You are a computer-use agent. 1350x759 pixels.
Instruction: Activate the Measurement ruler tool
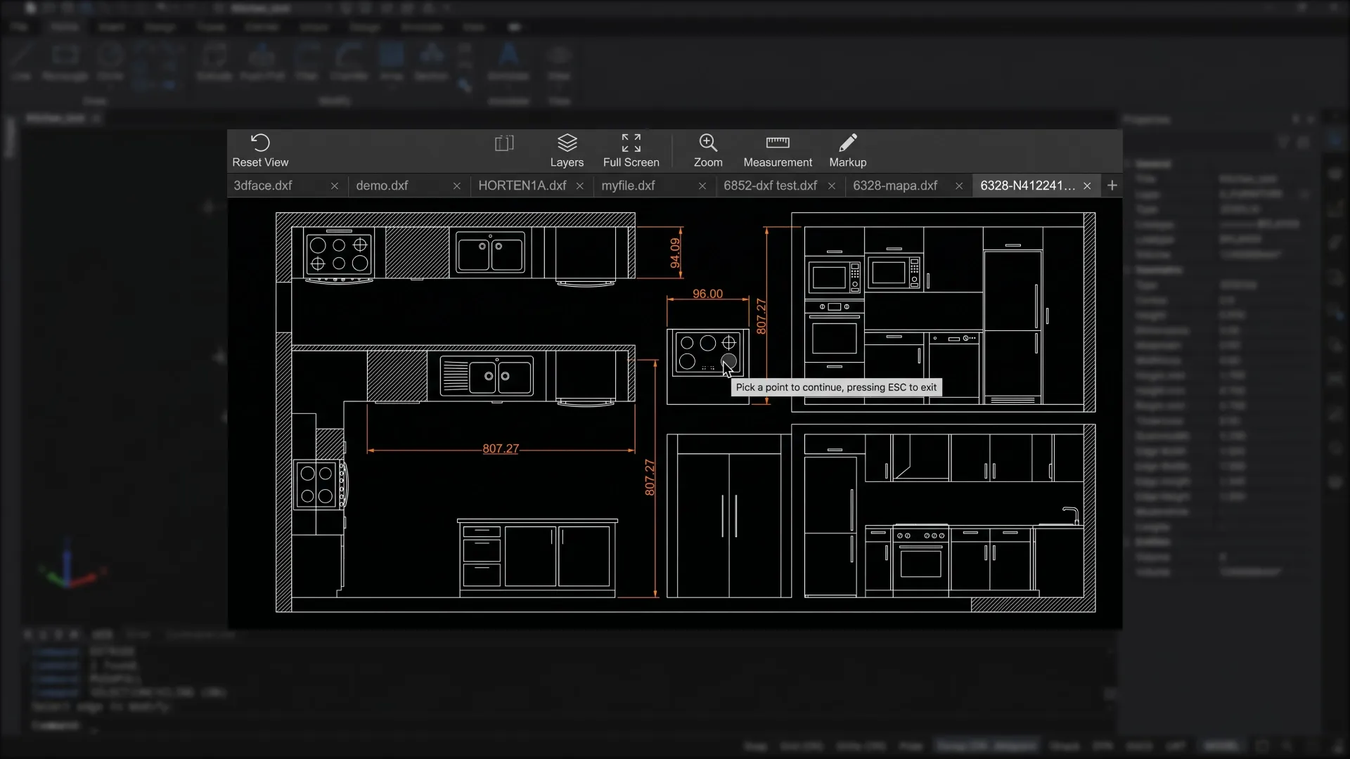(777, 150)
